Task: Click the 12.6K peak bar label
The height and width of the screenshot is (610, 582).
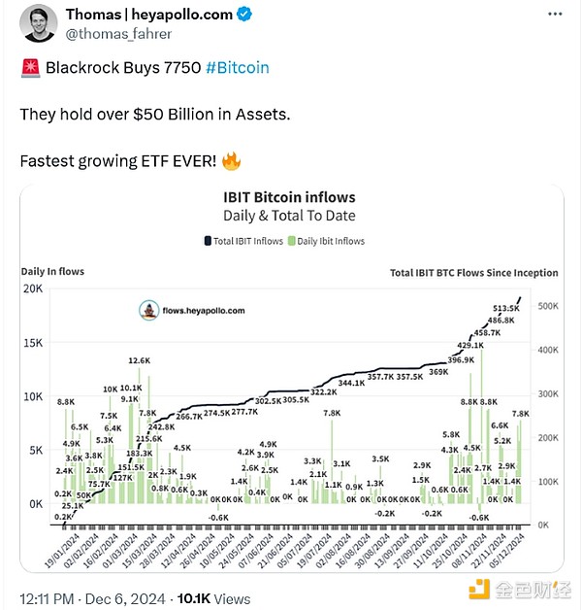Action: pos(139,361)
